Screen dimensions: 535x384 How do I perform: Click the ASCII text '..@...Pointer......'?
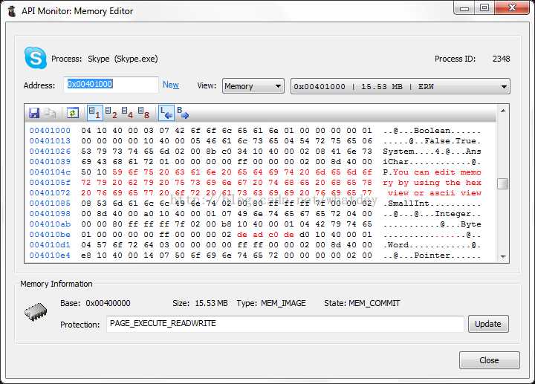[432, 256]
